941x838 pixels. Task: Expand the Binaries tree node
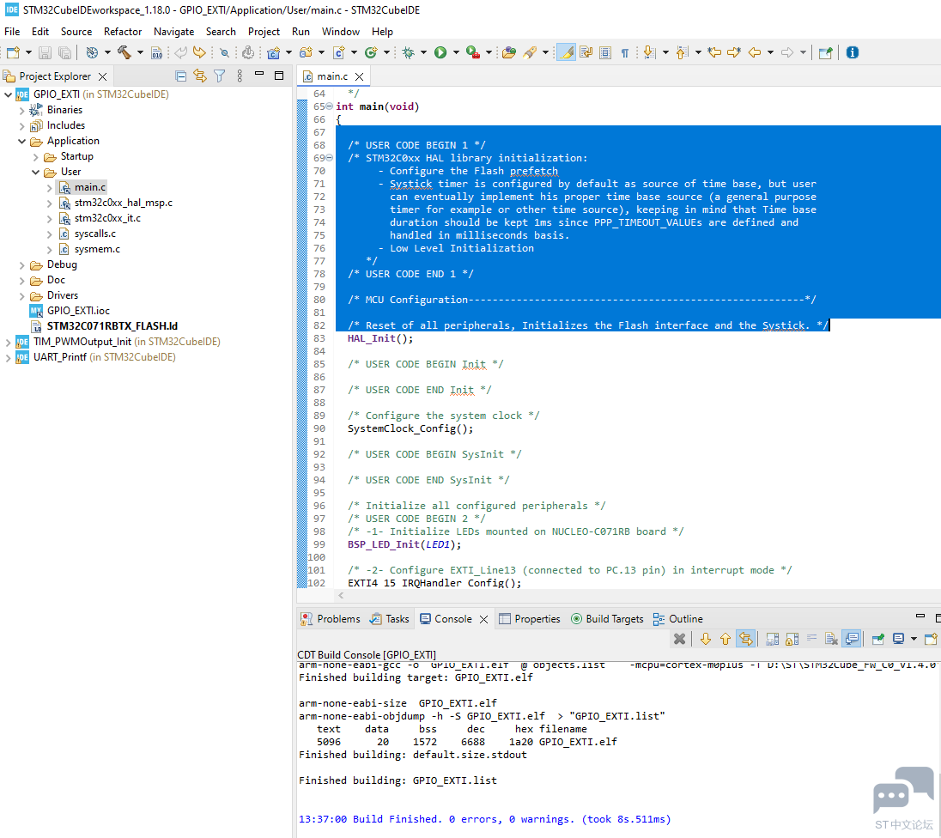[21, 111]
